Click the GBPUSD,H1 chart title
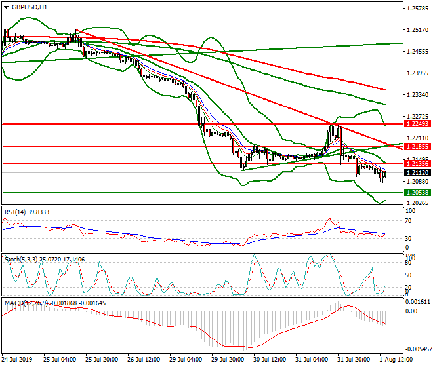The width and height of the screenshot is (433, 367). 30,7
